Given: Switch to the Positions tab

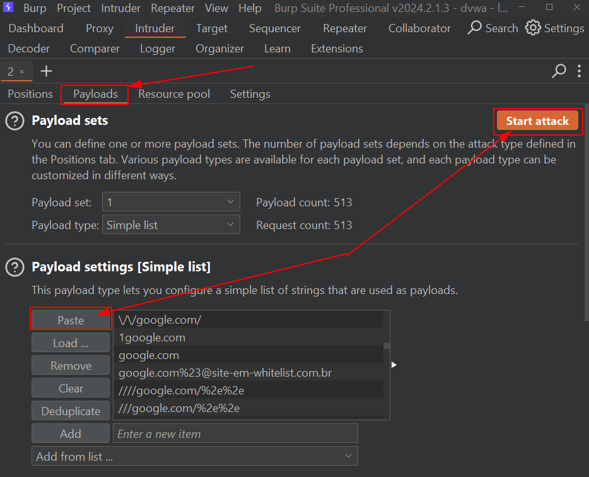Looking at the screenshot, I should coord(30,94).
